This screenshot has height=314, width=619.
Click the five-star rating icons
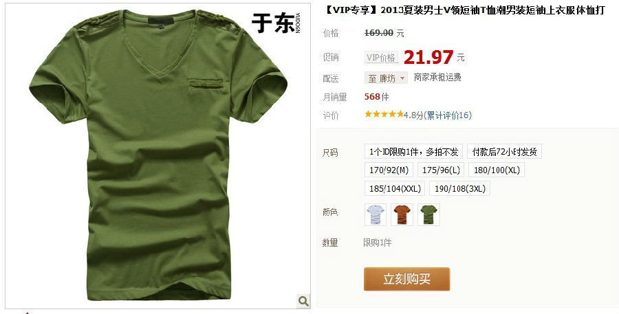point(384,114)
